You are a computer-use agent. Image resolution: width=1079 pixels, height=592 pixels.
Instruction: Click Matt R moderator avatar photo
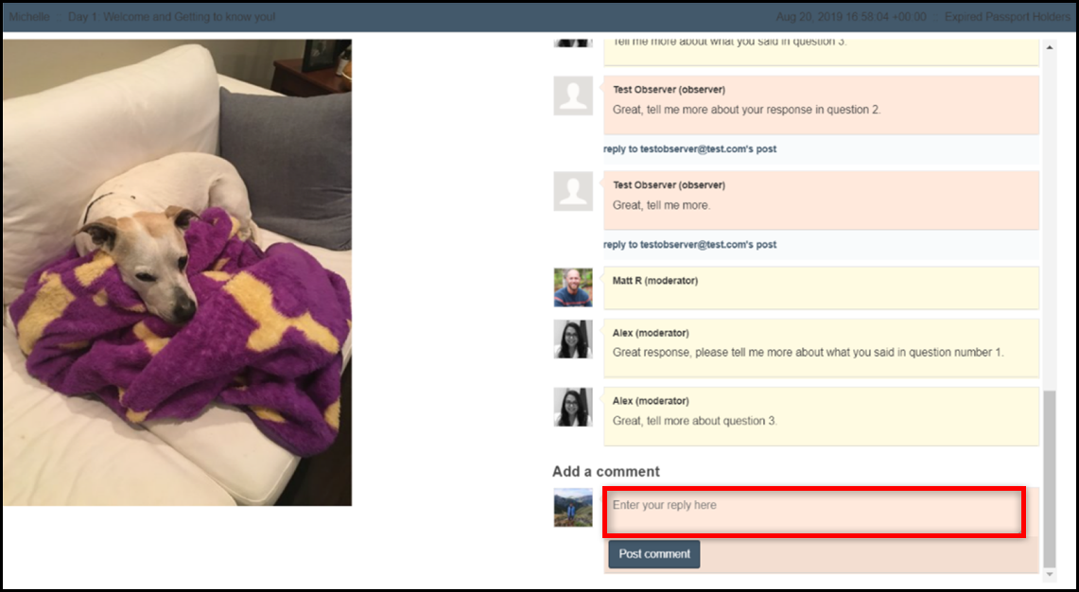coord(573,287)
